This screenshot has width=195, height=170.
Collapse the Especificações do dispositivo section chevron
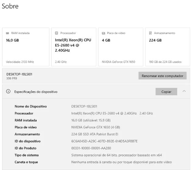184,91
